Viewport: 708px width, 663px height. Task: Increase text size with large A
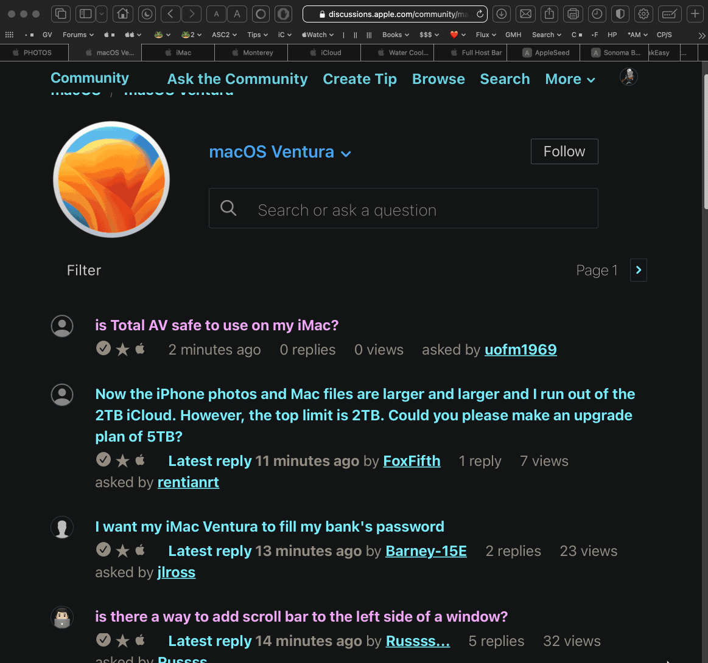pyautogui.click(x=237, y=14)
